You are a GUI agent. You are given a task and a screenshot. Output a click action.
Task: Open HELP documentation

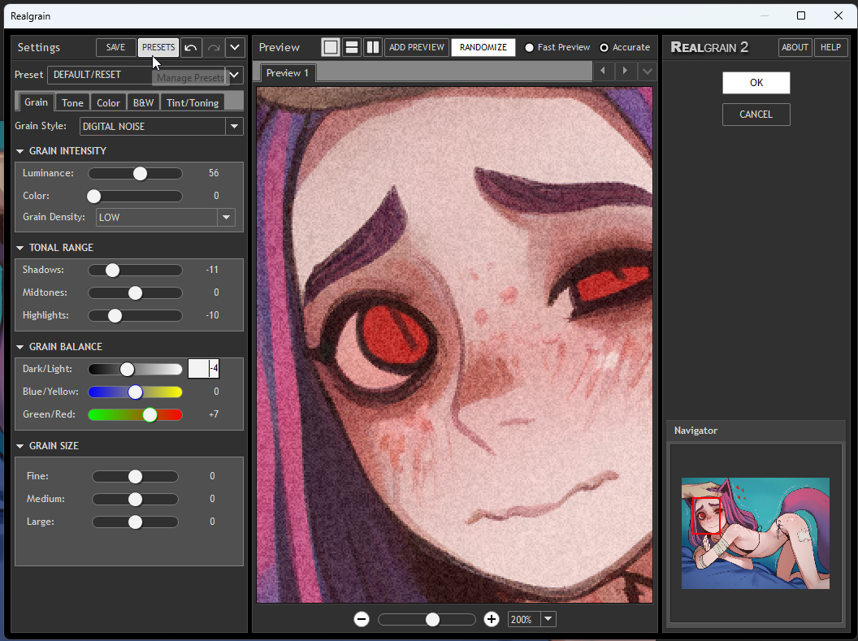tap(830, 48)
